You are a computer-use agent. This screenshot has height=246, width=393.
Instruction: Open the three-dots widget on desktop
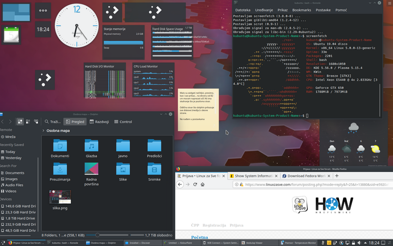[43, 10]
